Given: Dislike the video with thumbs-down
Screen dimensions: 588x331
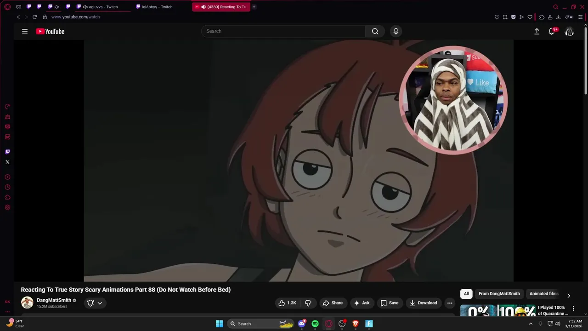Looking at the screenshot, I should click(x=308, y=303).
